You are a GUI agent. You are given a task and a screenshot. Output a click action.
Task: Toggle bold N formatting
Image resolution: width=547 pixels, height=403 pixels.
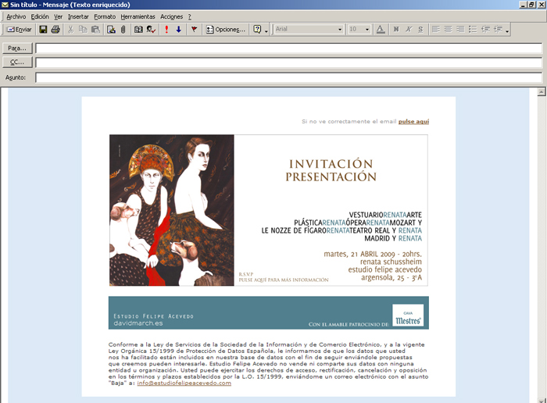396,30
